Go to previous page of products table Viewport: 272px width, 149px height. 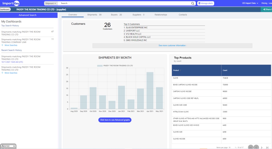tap(256, 147)
